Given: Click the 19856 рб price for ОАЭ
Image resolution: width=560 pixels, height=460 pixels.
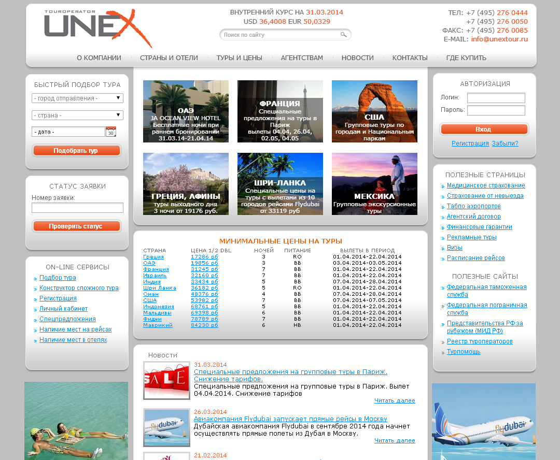Looking at the screenshot, I should click(x=204, y=263).
